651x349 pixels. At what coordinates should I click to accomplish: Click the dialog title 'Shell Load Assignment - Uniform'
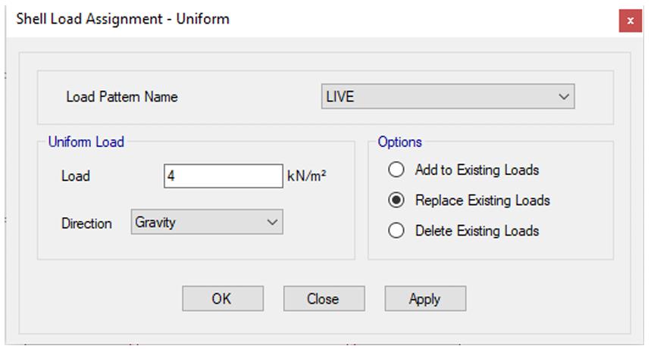[x=123, y=20]
